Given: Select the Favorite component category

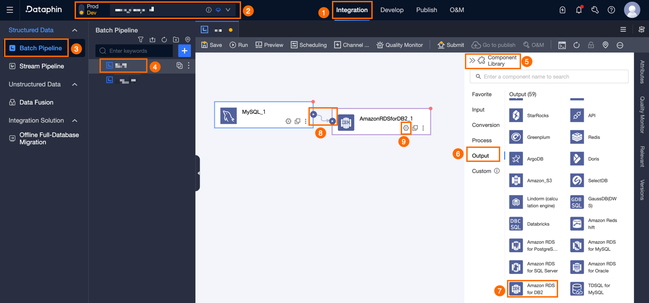Looking at the screenshot, I should pos(482,94).
